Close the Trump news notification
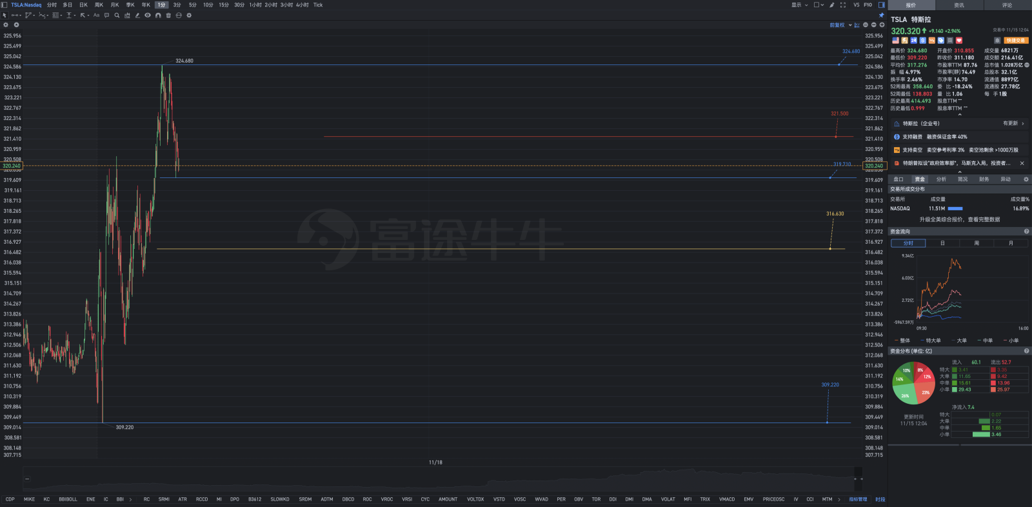The image size is (1032, 507). 1022,163
